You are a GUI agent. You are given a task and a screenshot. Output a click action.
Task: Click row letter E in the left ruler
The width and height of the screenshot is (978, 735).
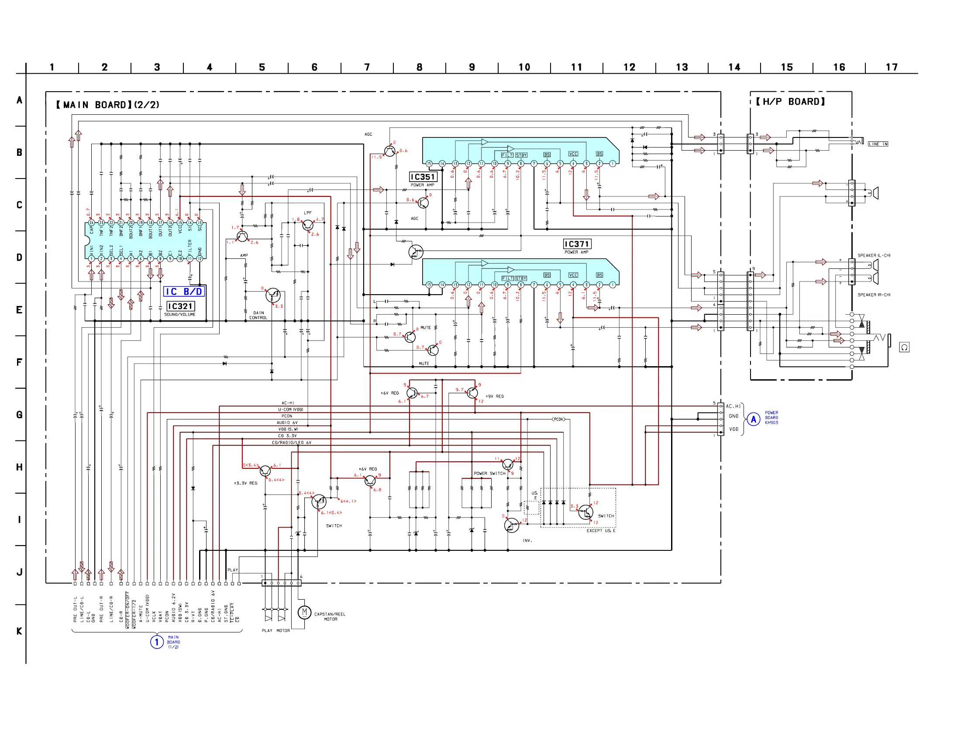(x=19, y=310)
